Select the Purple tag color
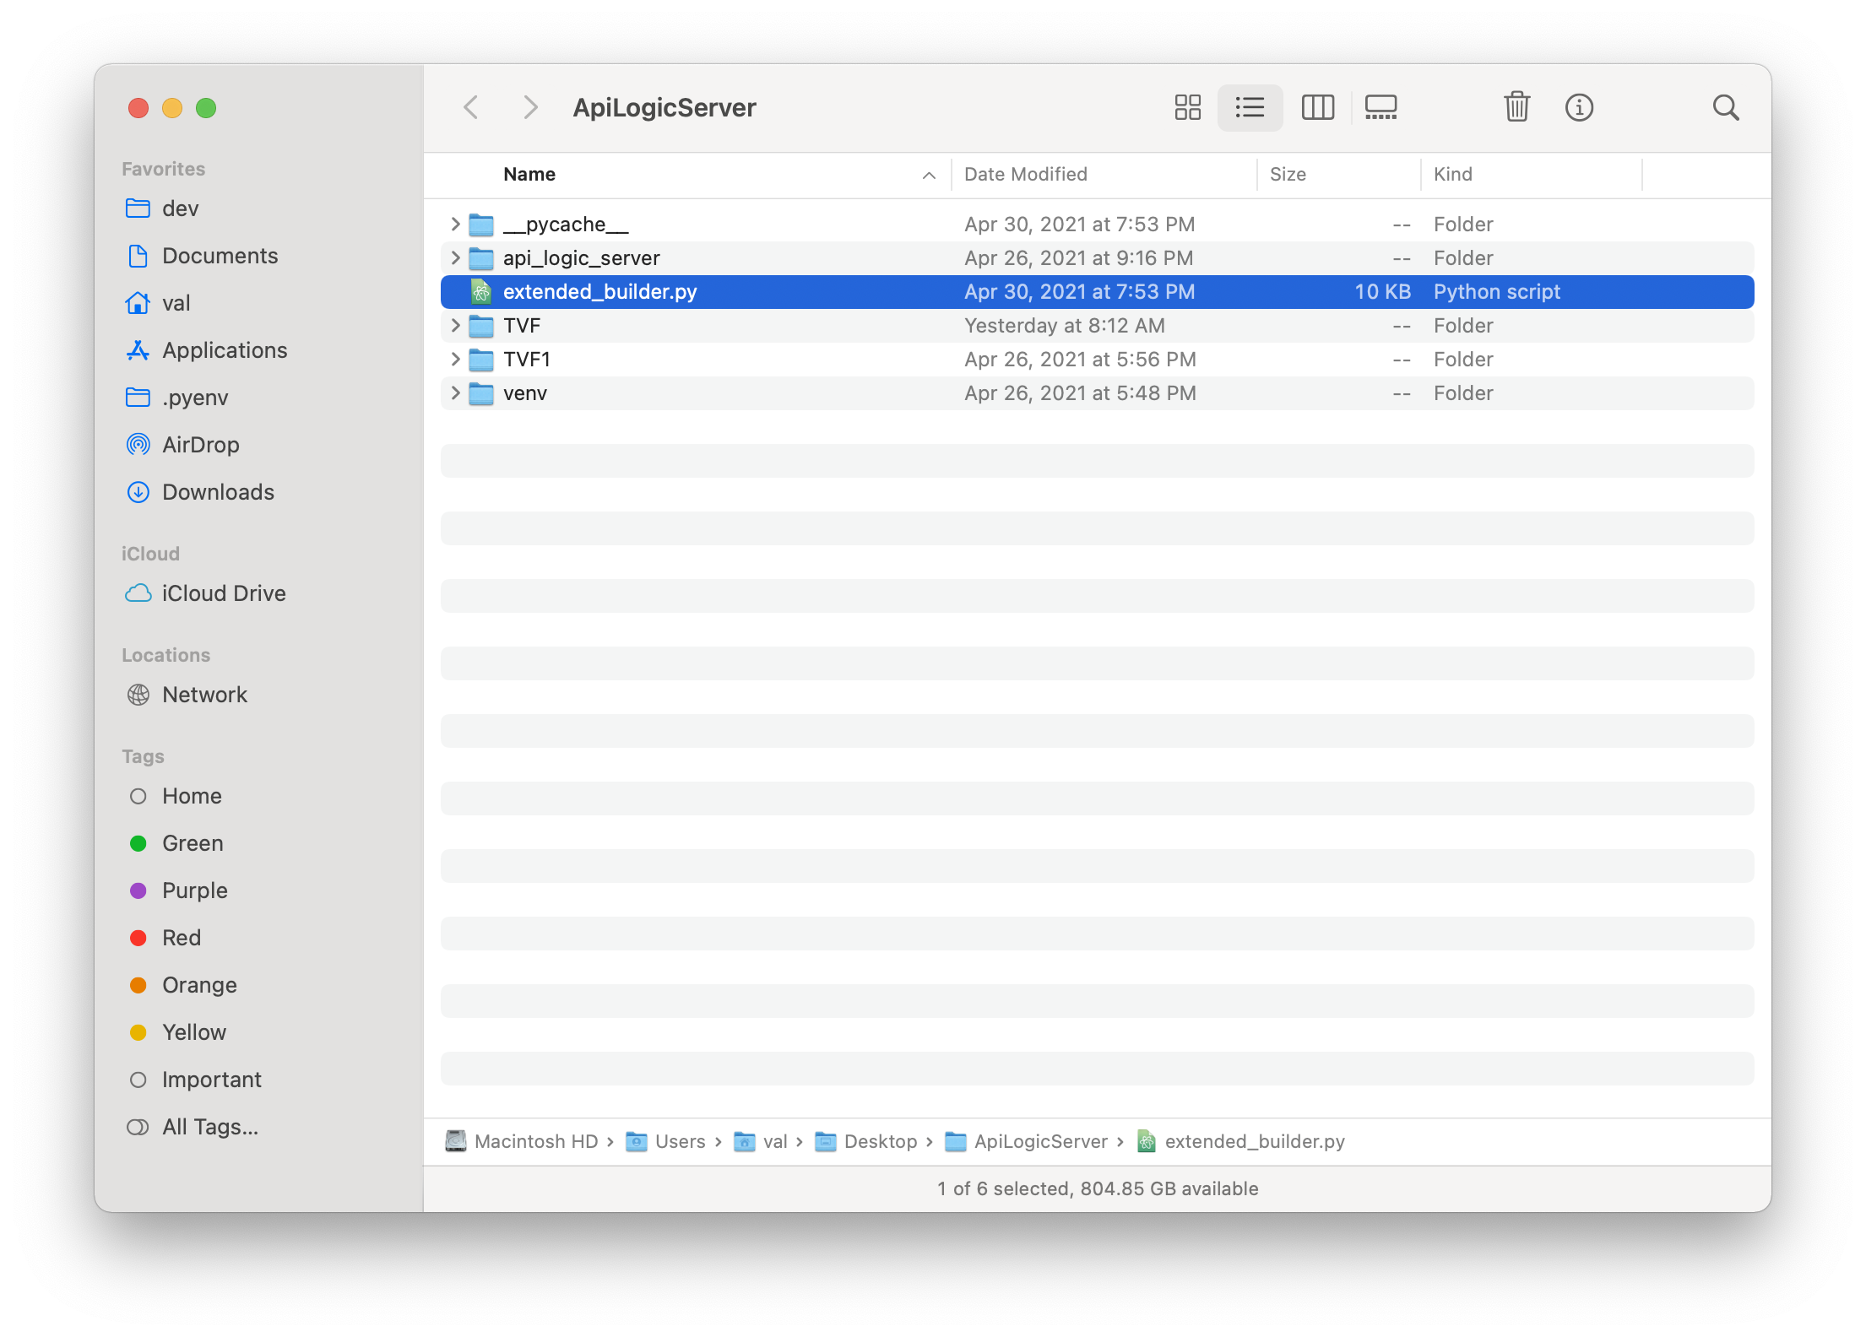This screenshot has width=1866, height=1337. click(x=138, y=890)
